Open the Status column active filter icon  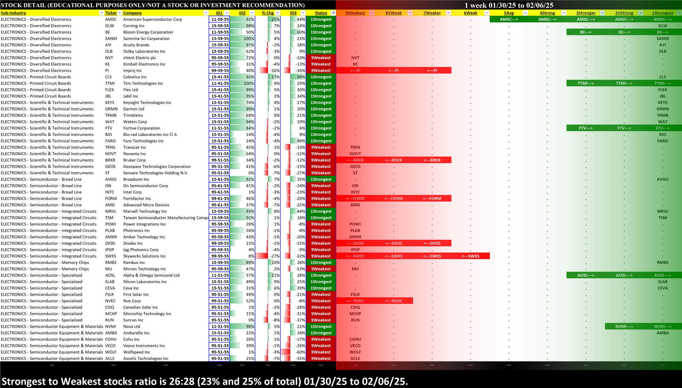coord(333,13)
